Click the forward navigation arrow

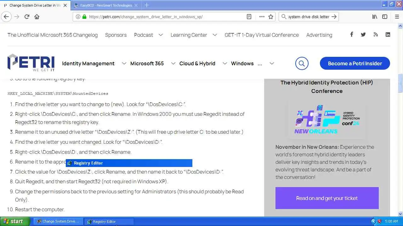pyautogui.click(x=17, y=17)
